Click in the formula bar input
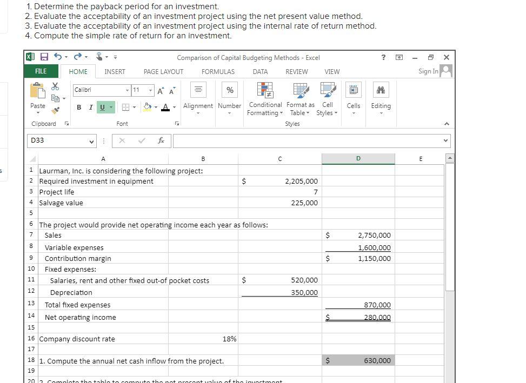The width and height of the screenshot is (526, 383). pos(307,141)
